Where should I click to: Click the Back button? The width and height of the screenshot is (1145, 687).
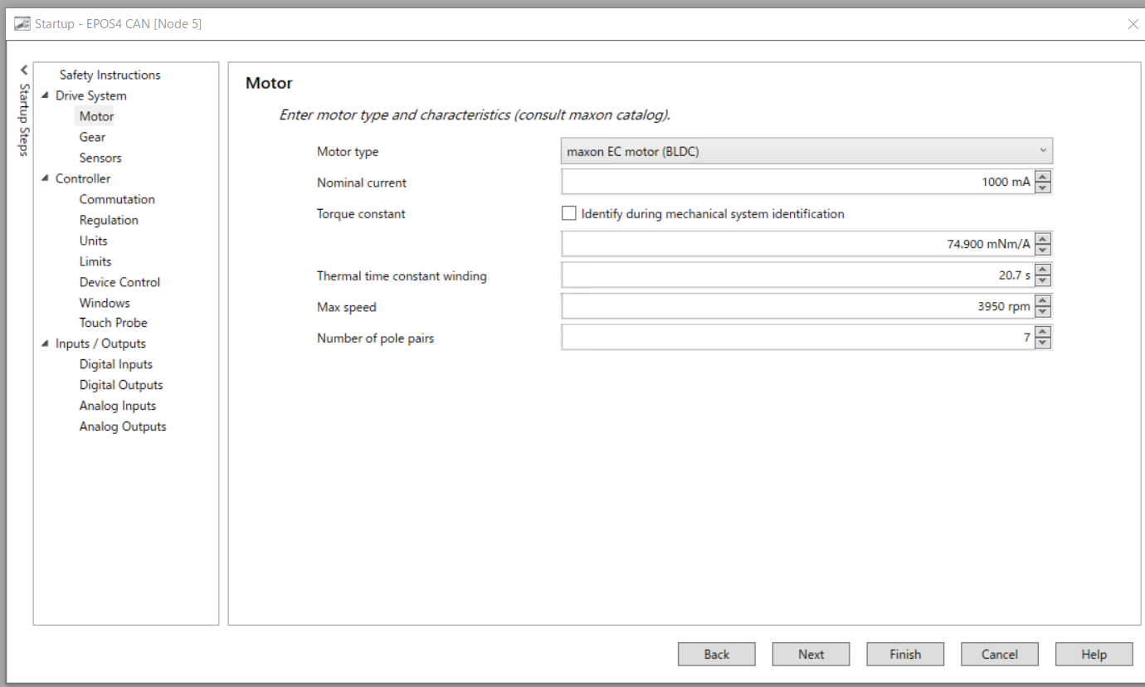click(717, 654)
